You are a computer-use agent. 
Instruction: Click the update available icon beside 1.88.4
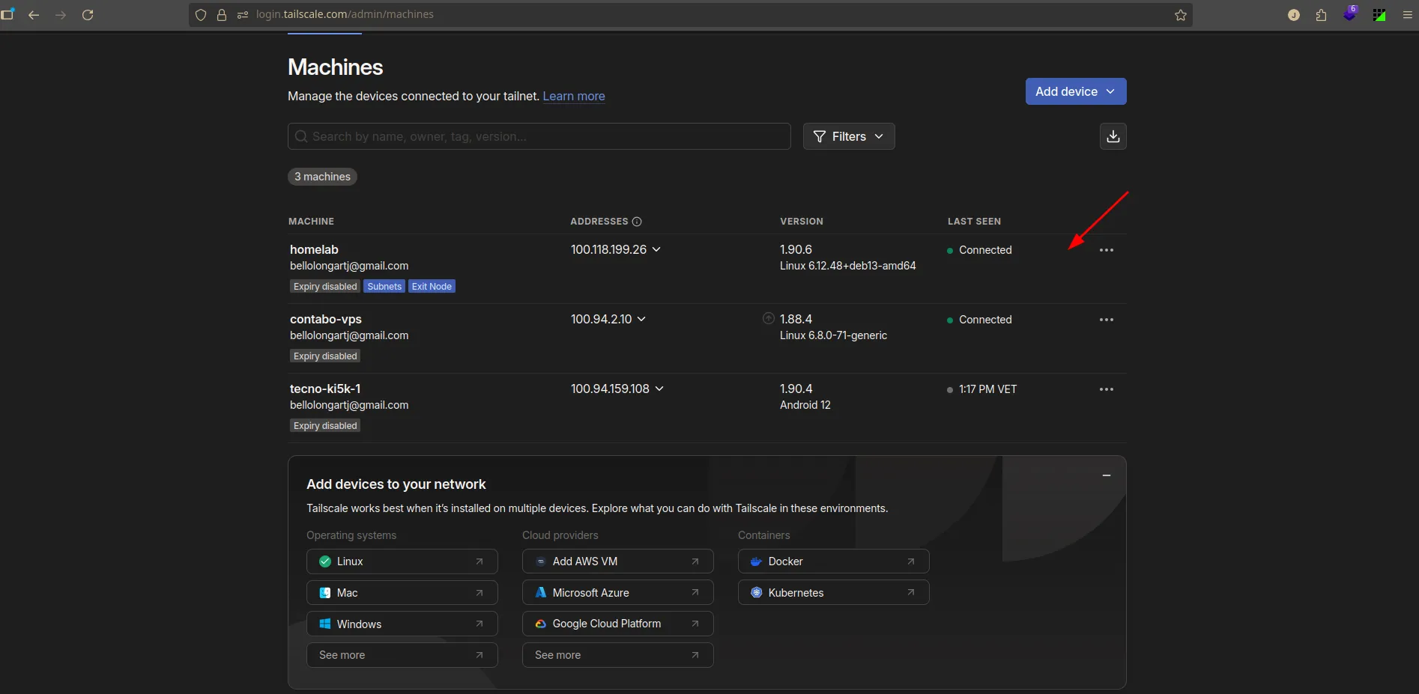768,319
